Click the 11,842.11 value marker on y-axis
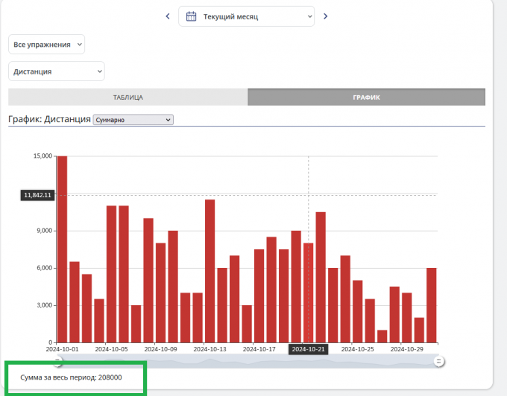The height and width of the screenshot is (396, 507). point(37,195)
